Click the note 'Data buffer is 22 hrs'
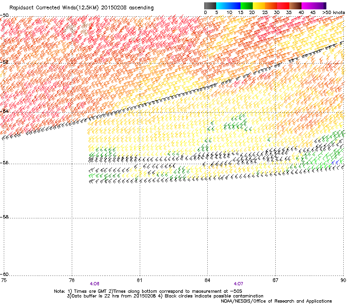Viewport: 347px width, 304px height. (x=96, y=296)
